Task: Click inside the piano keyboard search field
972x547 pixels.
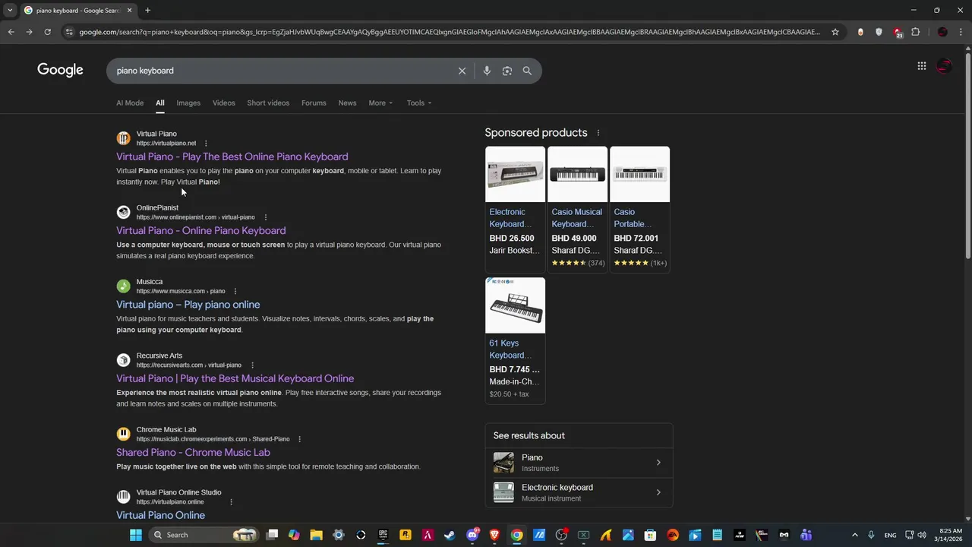Action: [x=281, y=71]
